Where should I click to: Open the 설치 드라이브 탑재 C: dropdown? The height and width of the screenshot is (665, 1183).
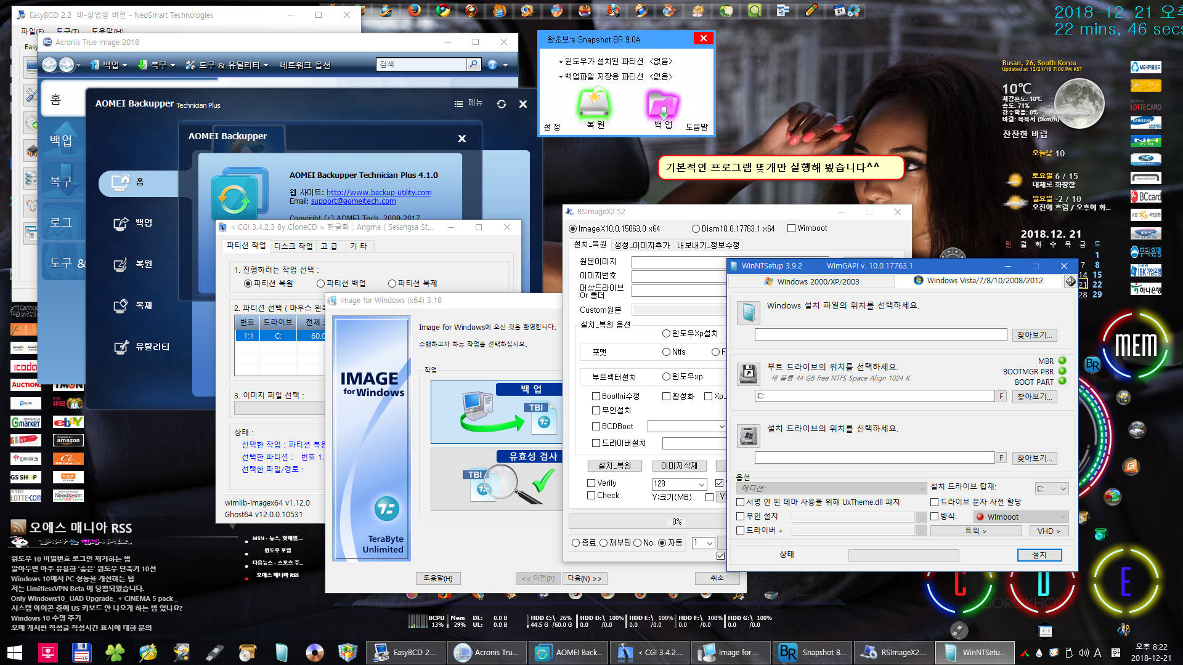[1051, 488]
